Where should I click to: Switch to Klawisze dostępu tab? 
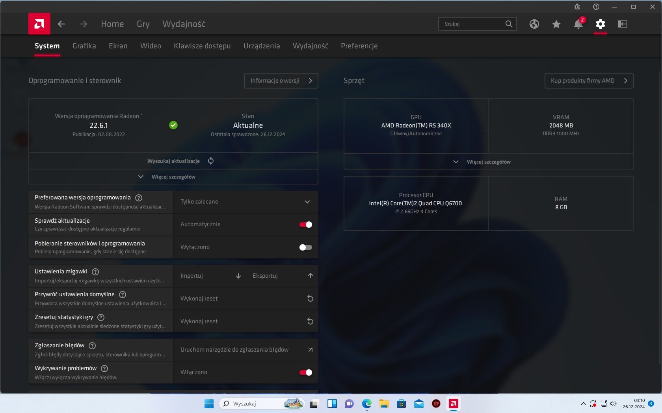click(x=202, y=46)
